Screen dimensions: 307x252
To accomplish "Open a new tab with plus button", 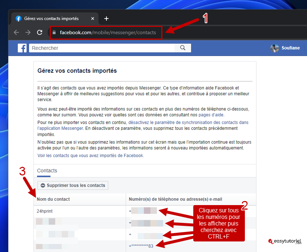I will [106, 19].
